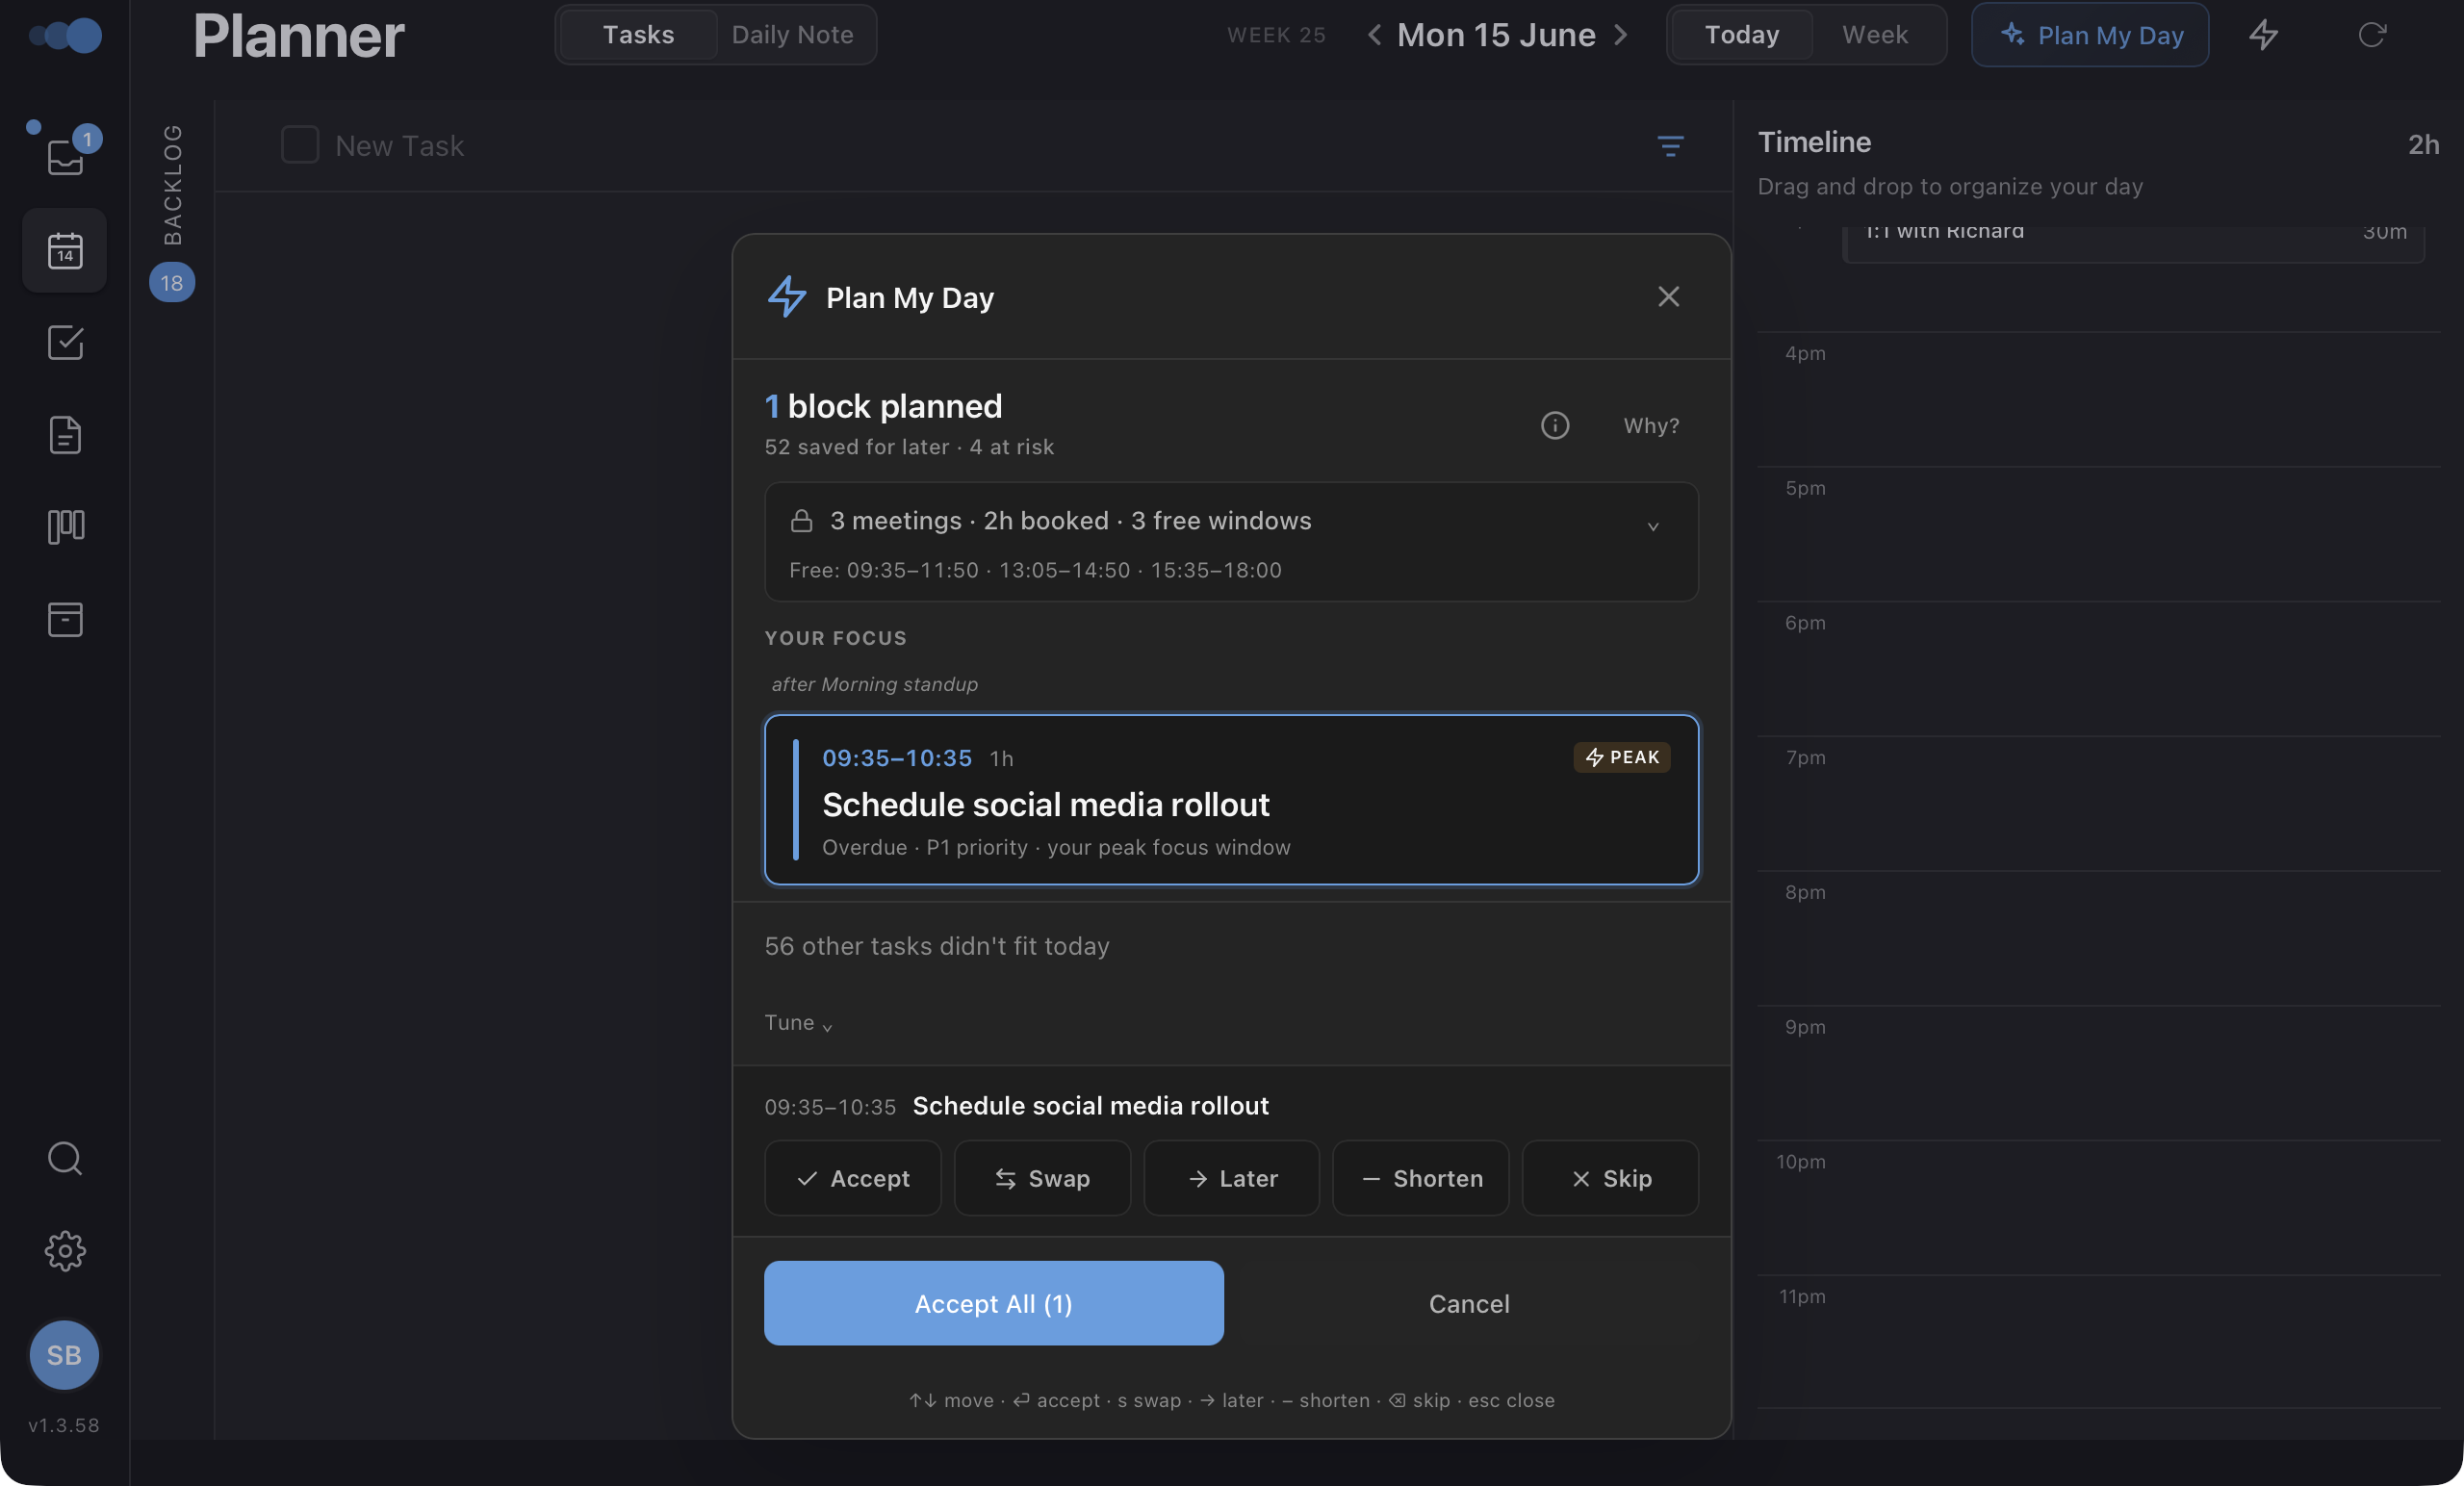Open the notes document sidebar icon
The image size is (2464, 1486).
click(x=65, y=435)
